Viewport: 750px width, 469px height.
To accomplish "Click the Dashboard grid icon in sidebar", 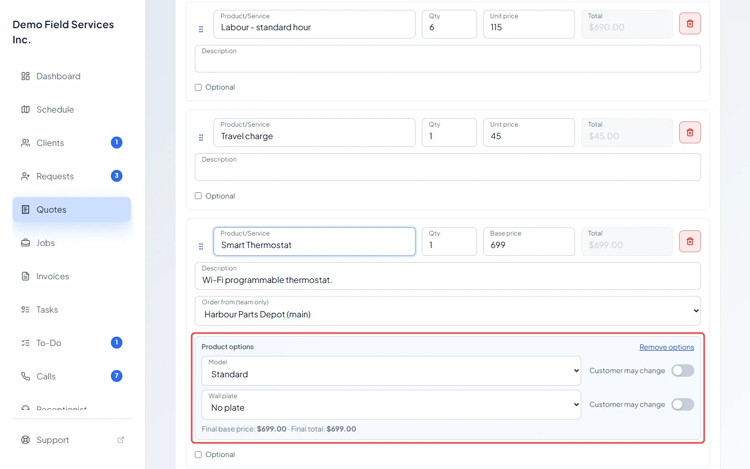I will tap(26, 76).
